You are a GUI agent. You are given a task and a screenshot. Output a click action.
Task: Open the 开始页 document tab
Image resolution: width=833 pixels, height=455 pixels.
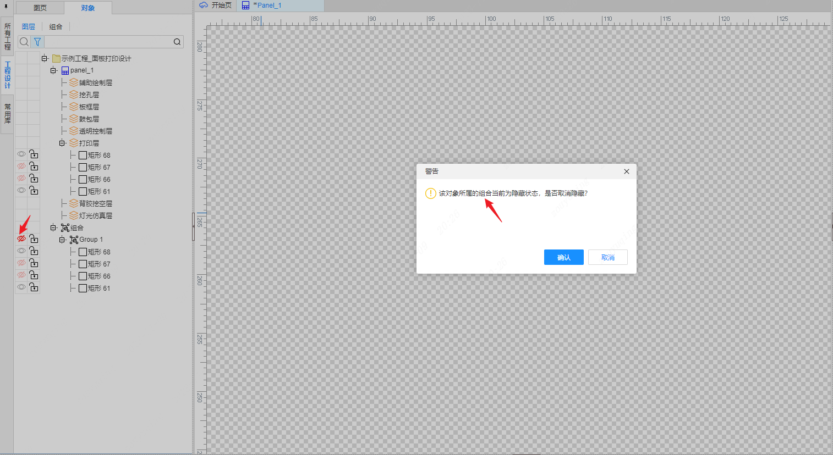[x=216, y=5]
